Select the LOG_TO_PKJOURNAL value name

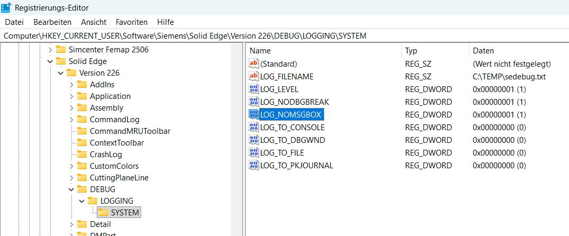[x=297, y=166]
